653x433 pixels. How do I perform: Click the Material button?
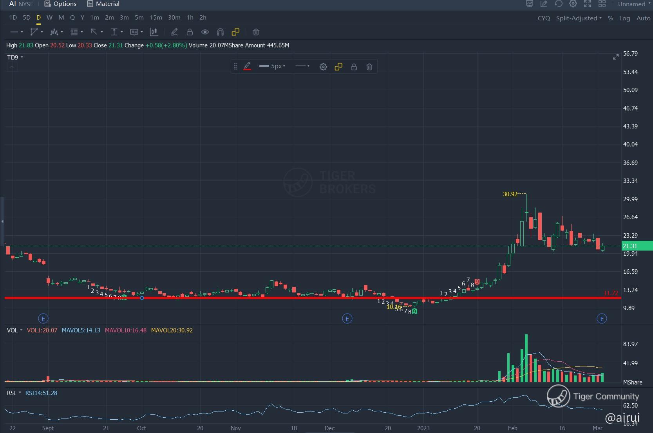pos(103,4)
